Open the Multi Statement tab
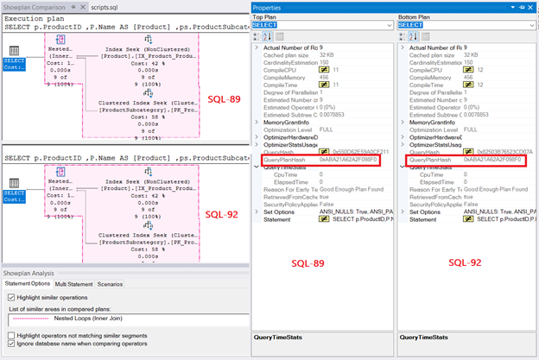Screen dimensions: 539x360 pyautogui.click(x=74, y=284)
